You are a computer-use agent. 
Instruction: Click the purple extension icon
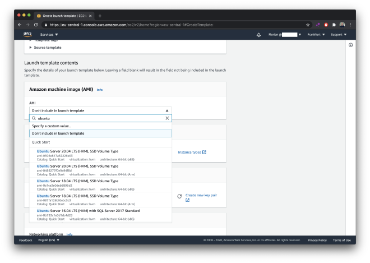pyautogui.click(x=318, y=25)
